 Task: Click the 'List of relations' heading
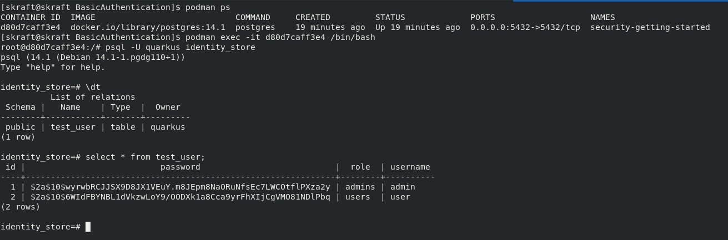(93, 97)
